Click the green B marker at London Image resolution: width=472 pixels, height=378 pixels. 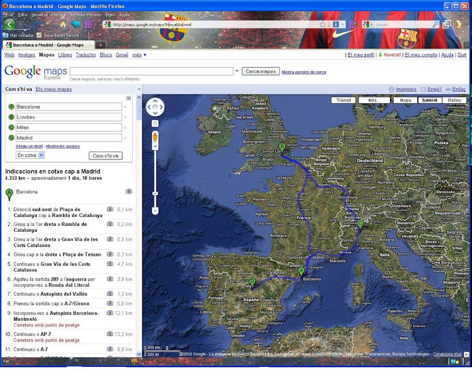(x=282, y=148)
